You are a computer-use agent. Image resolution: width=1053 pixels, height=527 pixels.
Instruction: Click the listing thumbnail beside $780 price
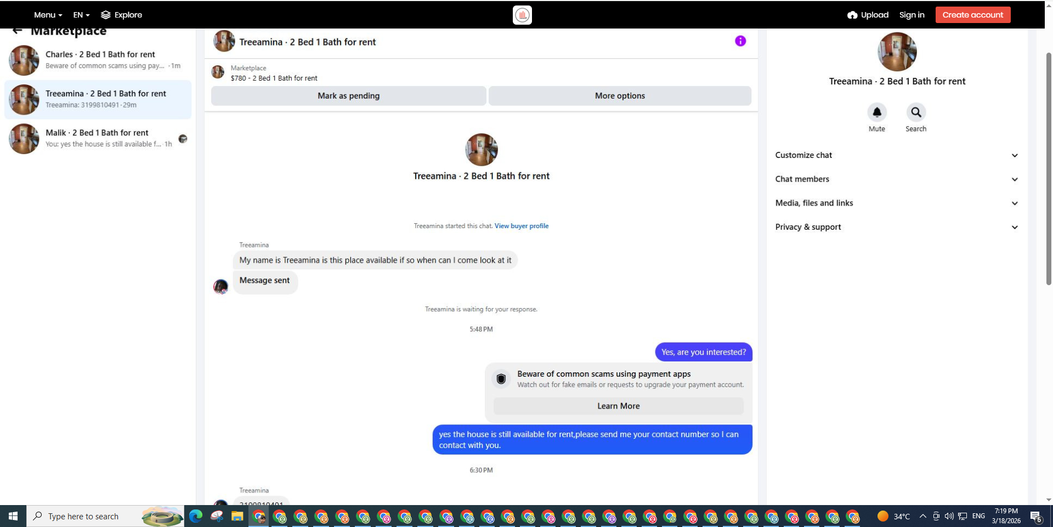[x=218, y=72]
